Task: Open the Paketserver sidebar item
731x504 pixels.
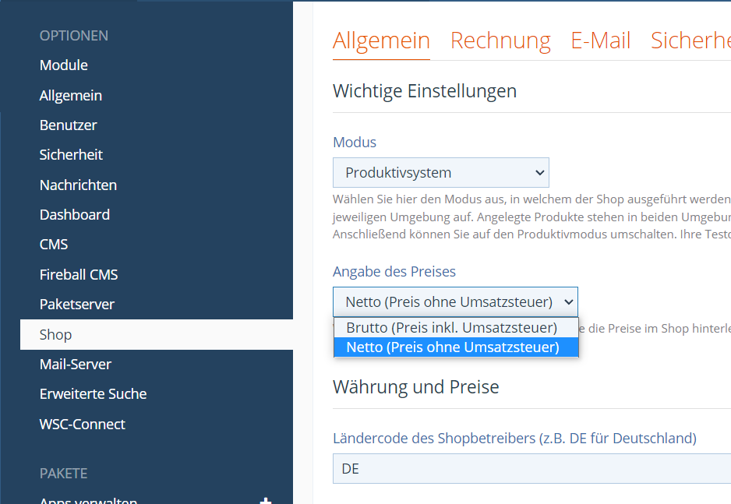Action: [x=77, y=305]
